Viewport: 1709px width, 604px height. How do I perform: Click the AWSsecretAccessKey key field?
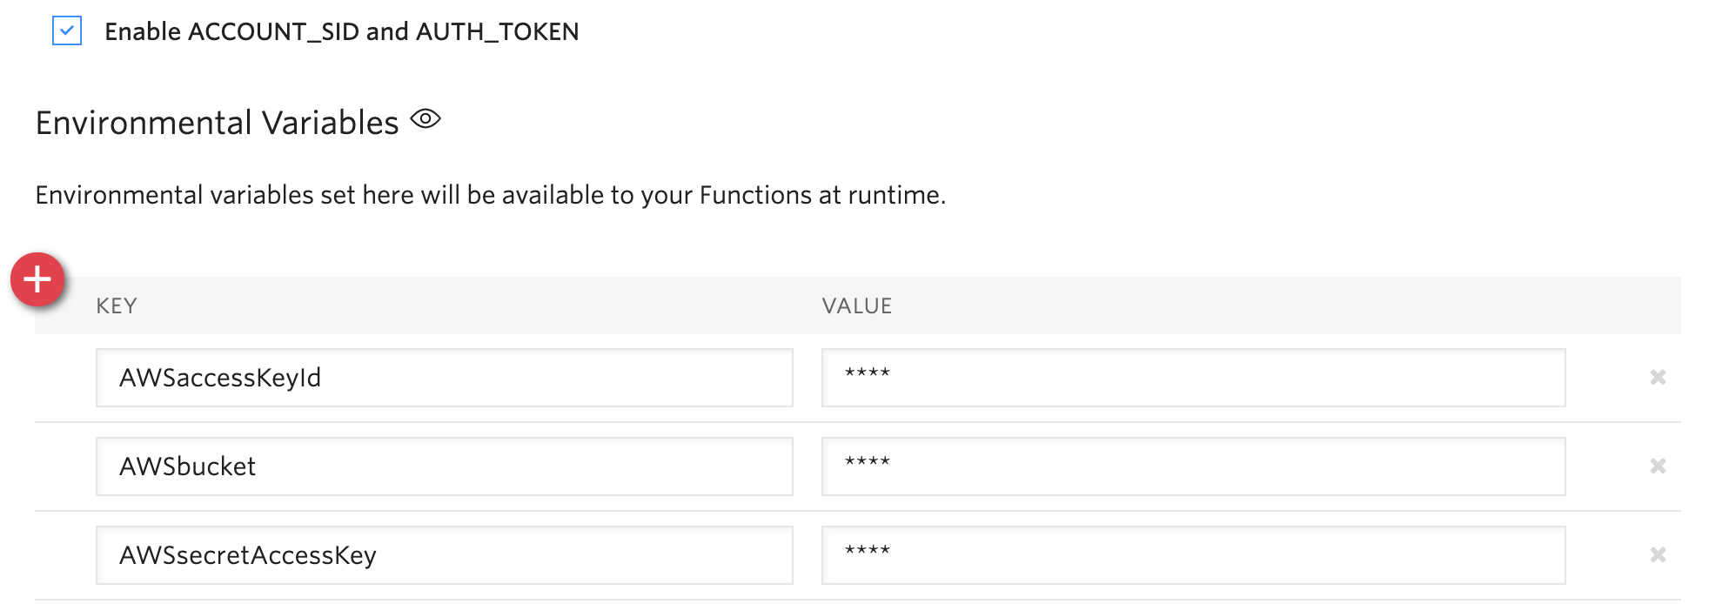point(444,555)
